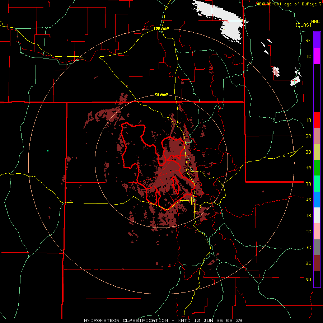
Task: Click the 100 NMI range ring label
Action: point(161,28)
